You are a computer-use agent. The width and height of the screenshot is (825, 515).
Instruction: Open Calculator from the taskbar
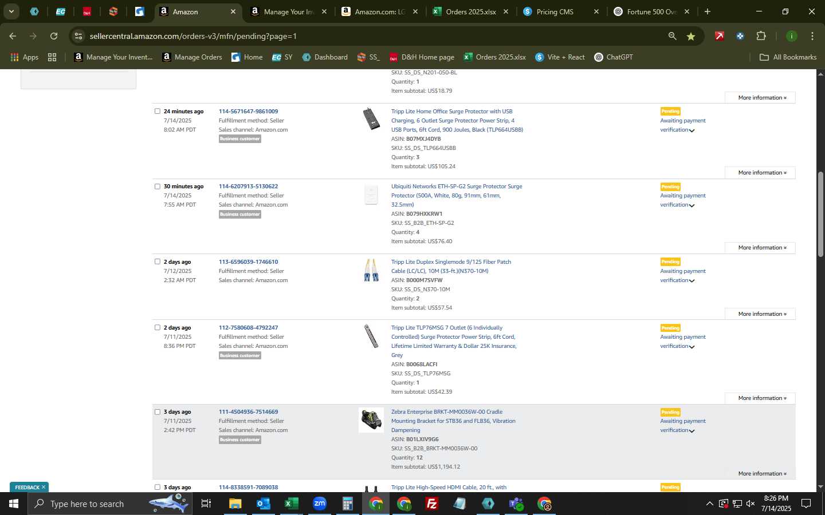coord(347,504)
